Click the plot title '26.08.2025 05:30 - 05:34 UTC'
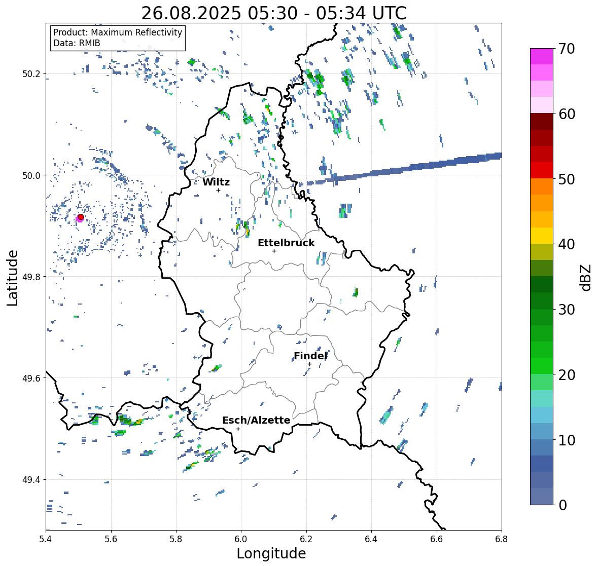The width and height of the screenshot is (598, 566). pyautogui.click(x=274, y=13)
